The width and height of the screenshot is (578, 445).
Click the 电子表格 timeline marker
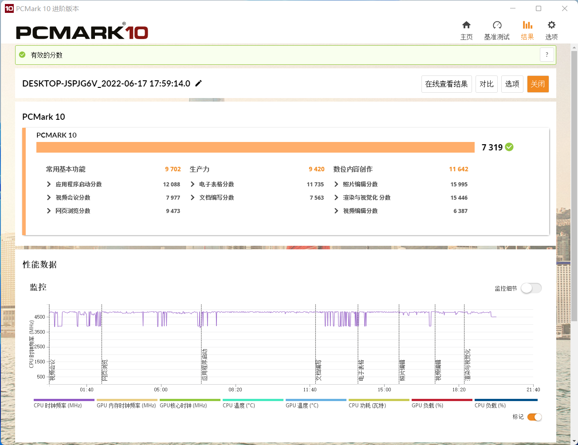362,370
